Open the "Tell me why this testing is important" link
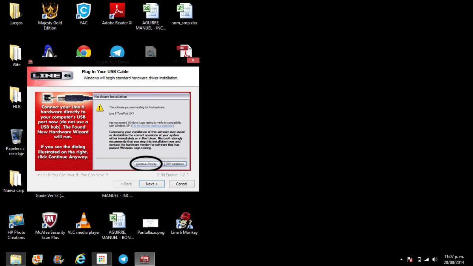This screenshot has height=266, width=473. pos(154,125)
